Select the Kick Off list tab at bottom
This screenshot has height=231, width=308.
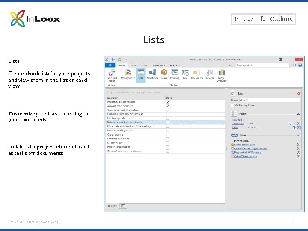point(113,206)
